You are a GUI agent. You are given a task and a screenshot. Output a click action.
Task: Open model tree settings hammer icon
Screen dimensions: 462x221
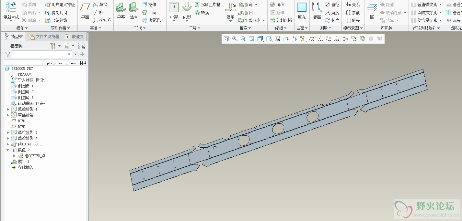pos(53,46)
